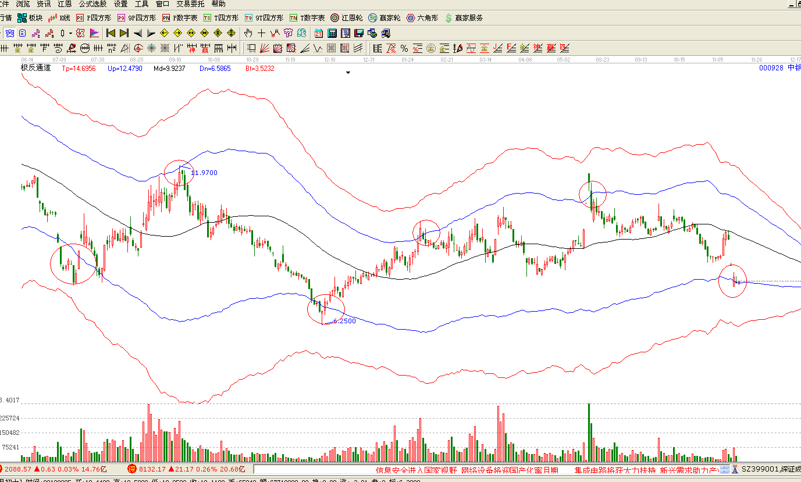Open the 公式选股 menu
This screenshot has width=801, height=482.
tap(93, 4)
